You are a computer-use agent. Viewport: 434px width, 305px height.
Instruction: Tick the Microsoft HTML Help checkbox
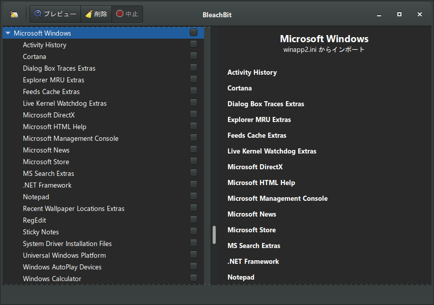coord(193,126)
